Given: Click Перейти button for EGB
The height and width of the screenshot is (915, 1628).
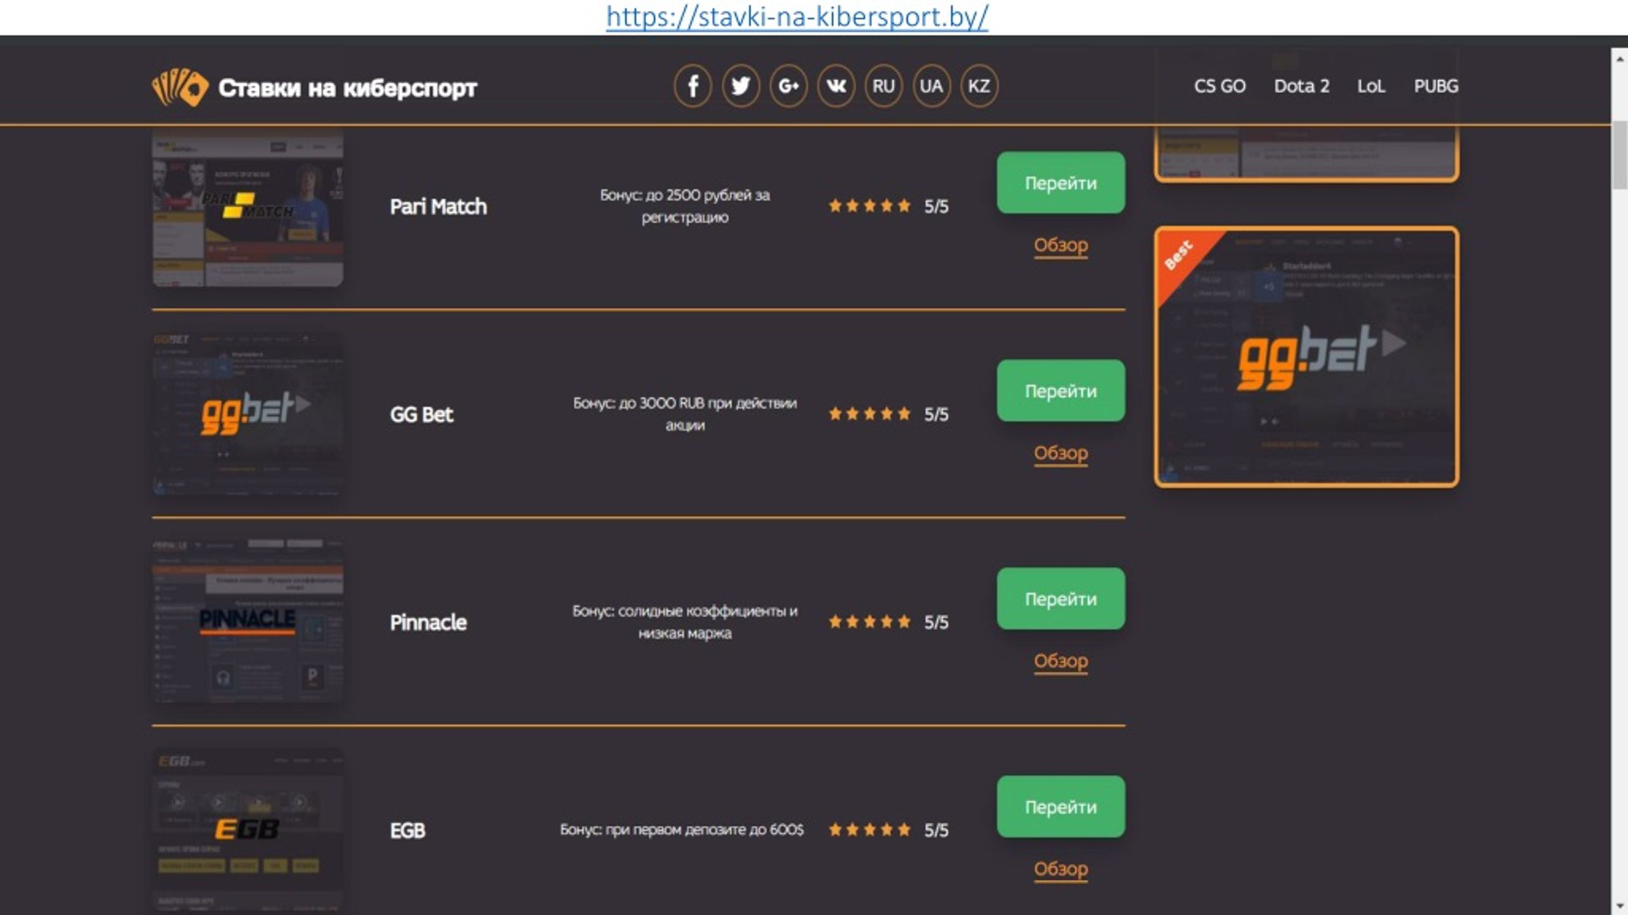Looking at the screenshot, I should (1061, 806).
